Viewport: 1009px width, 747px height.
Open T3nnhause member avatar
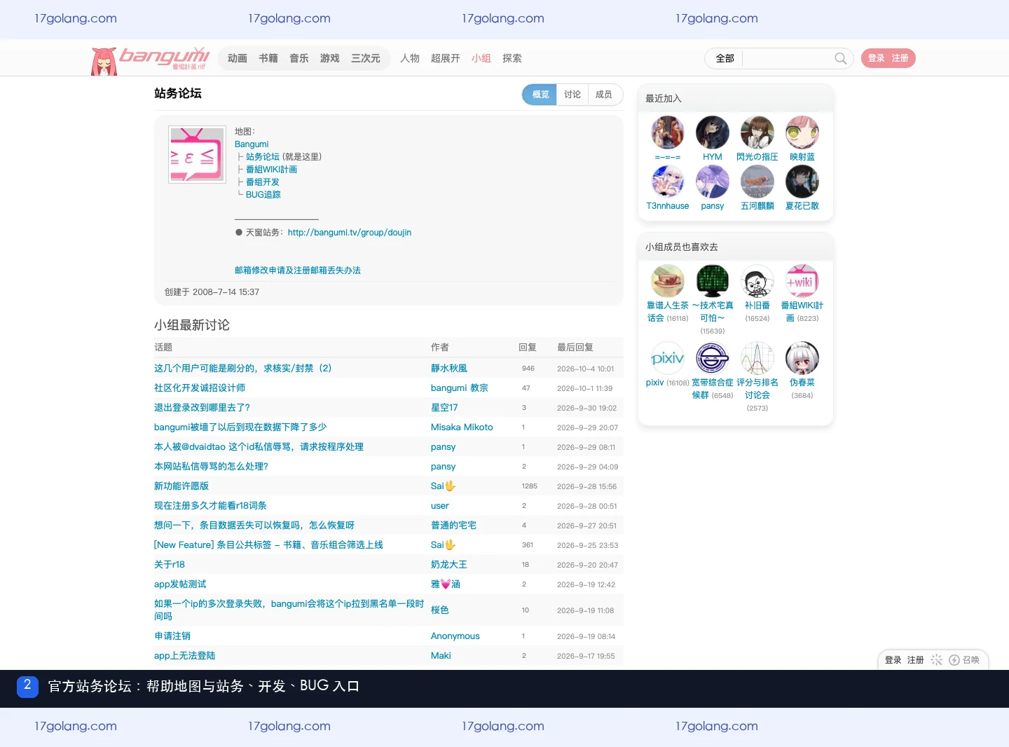[x=668, y=181]
